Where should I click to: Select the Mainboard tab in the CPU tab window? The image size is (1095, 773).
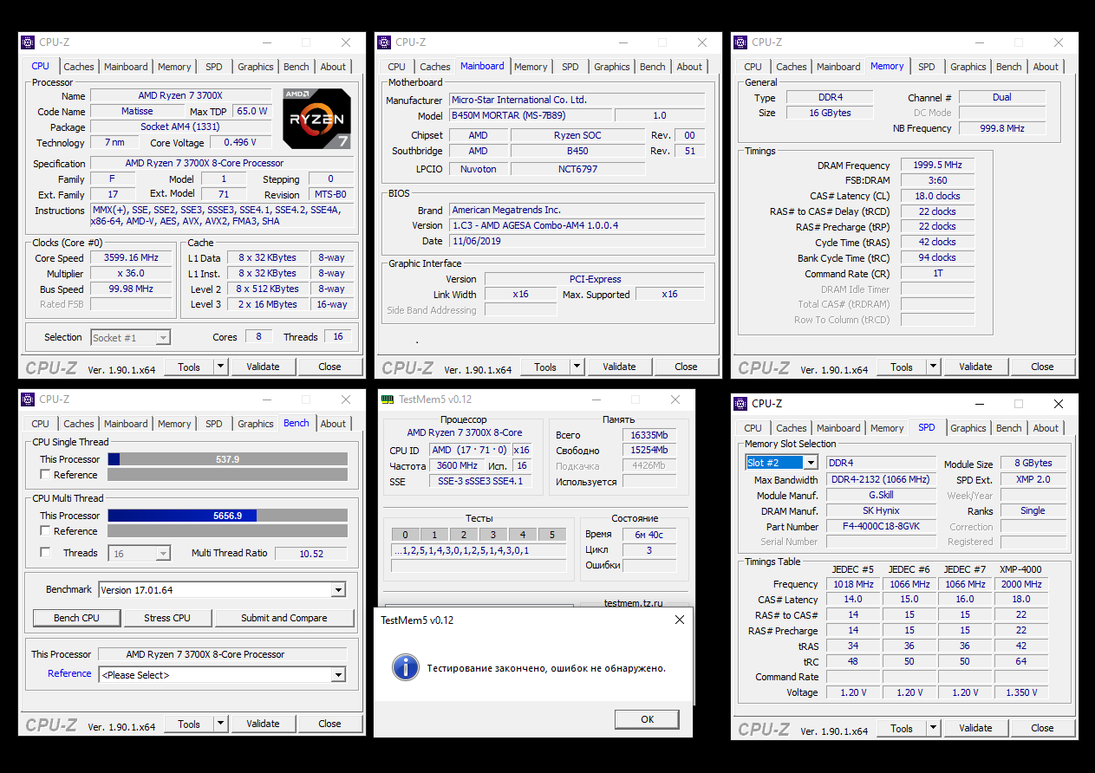126,67
